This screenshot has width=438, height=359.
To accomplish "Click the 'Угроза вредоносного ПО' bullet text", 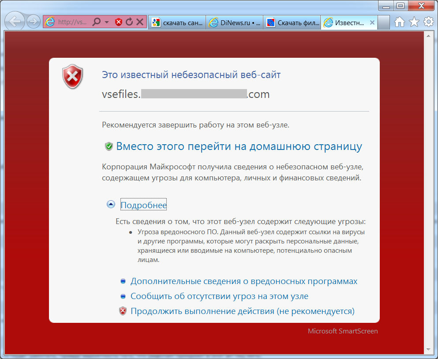I will 251,246.
